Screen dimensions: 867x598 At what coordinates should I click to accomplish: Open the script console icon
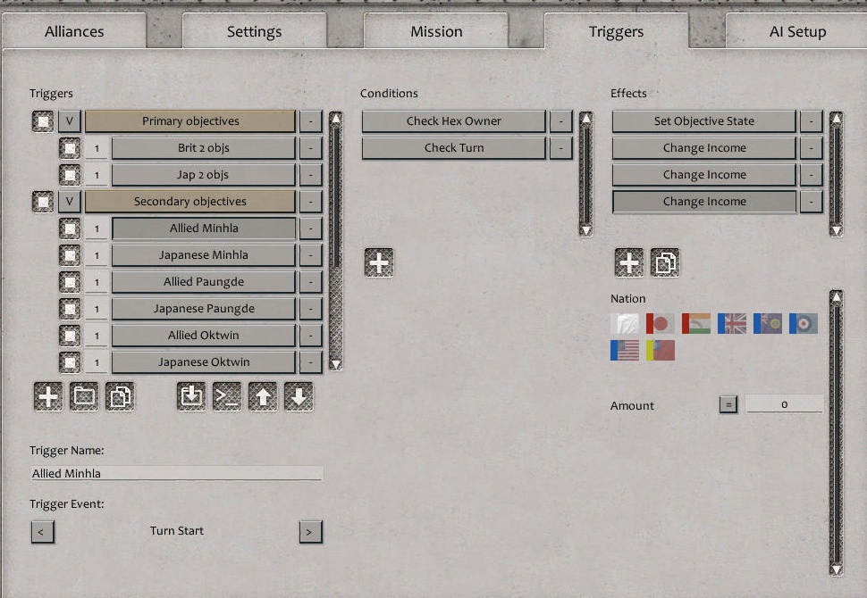(x=227, y=396)
